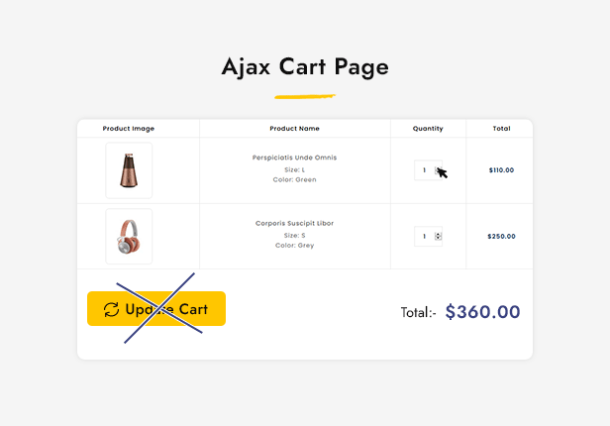Screen dimensions: 610x426
Task: Click the $360.00 cart total
Action: click(482, 312)
